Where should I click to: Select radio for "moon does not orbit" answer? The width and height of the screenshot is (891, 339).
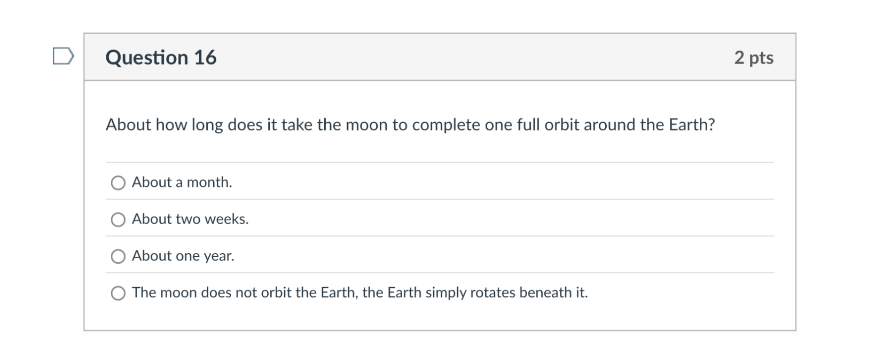118,293
